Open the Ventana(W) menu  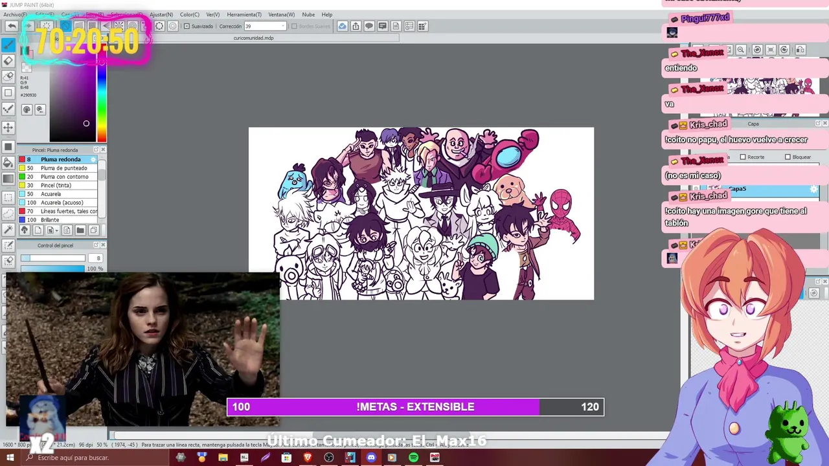[281, 14]
